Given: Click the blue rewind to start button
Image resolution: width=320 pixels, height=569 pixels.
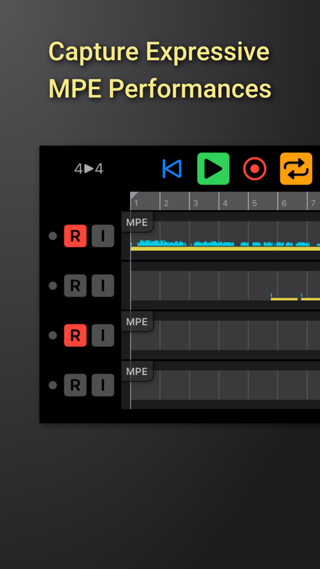Looking at the screenshot, I should coord(172,169).
